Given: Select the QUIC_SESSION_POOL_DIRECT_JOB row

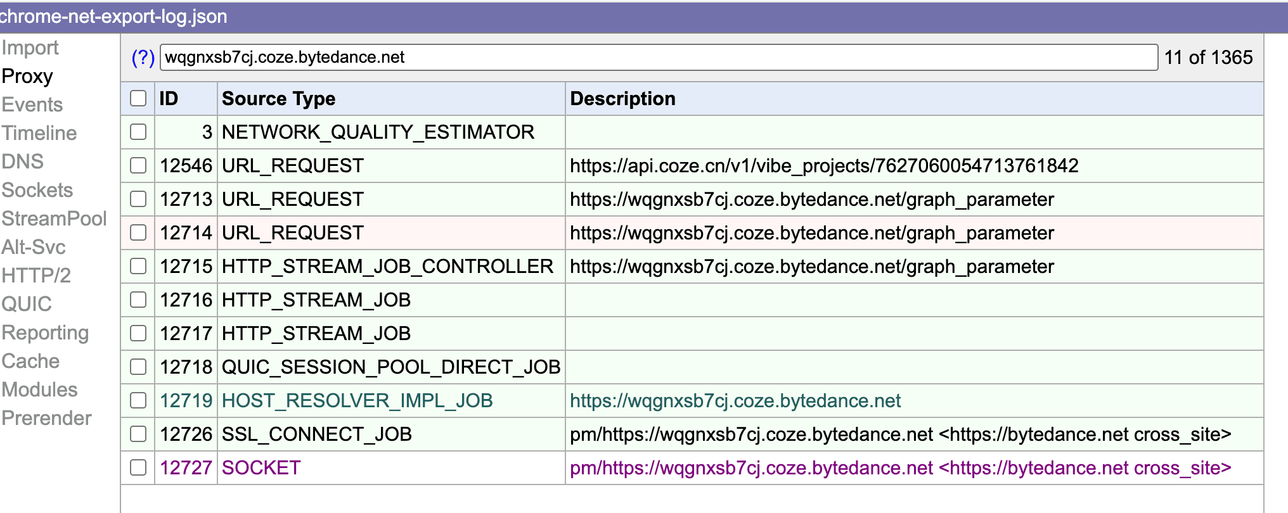Looking at the screenshot, I should [x=390, y=367].
